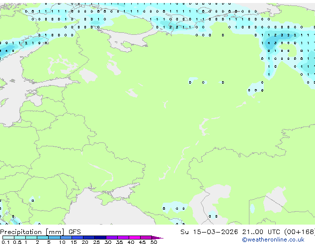315x244 pixels.
Task: Click the legend label '35'
Action: pos(119,242)
